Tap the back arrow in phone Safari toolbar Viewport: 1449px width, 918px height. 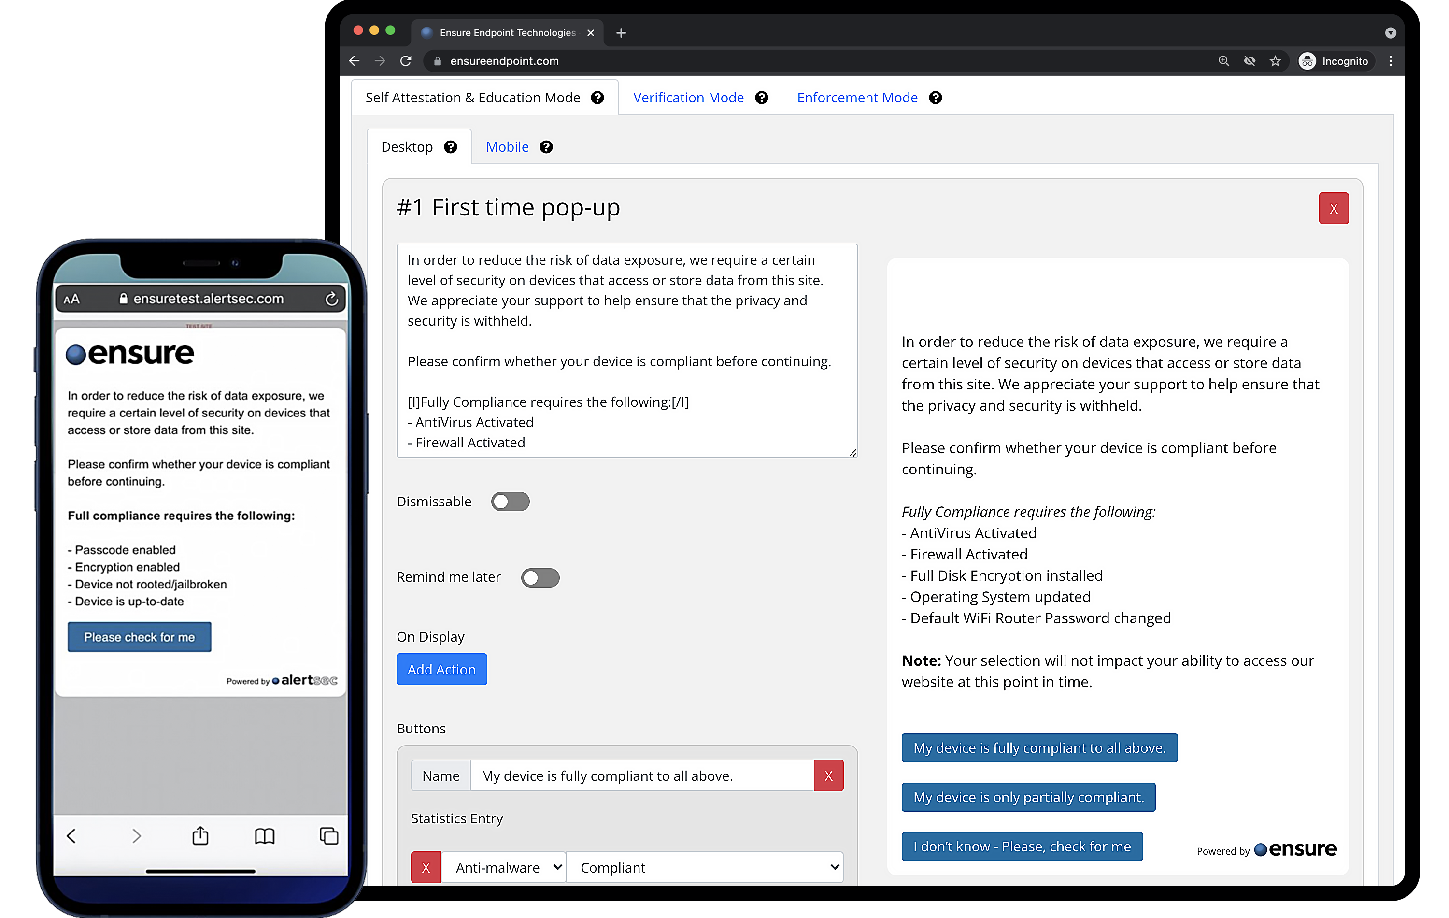click(71, 835)
